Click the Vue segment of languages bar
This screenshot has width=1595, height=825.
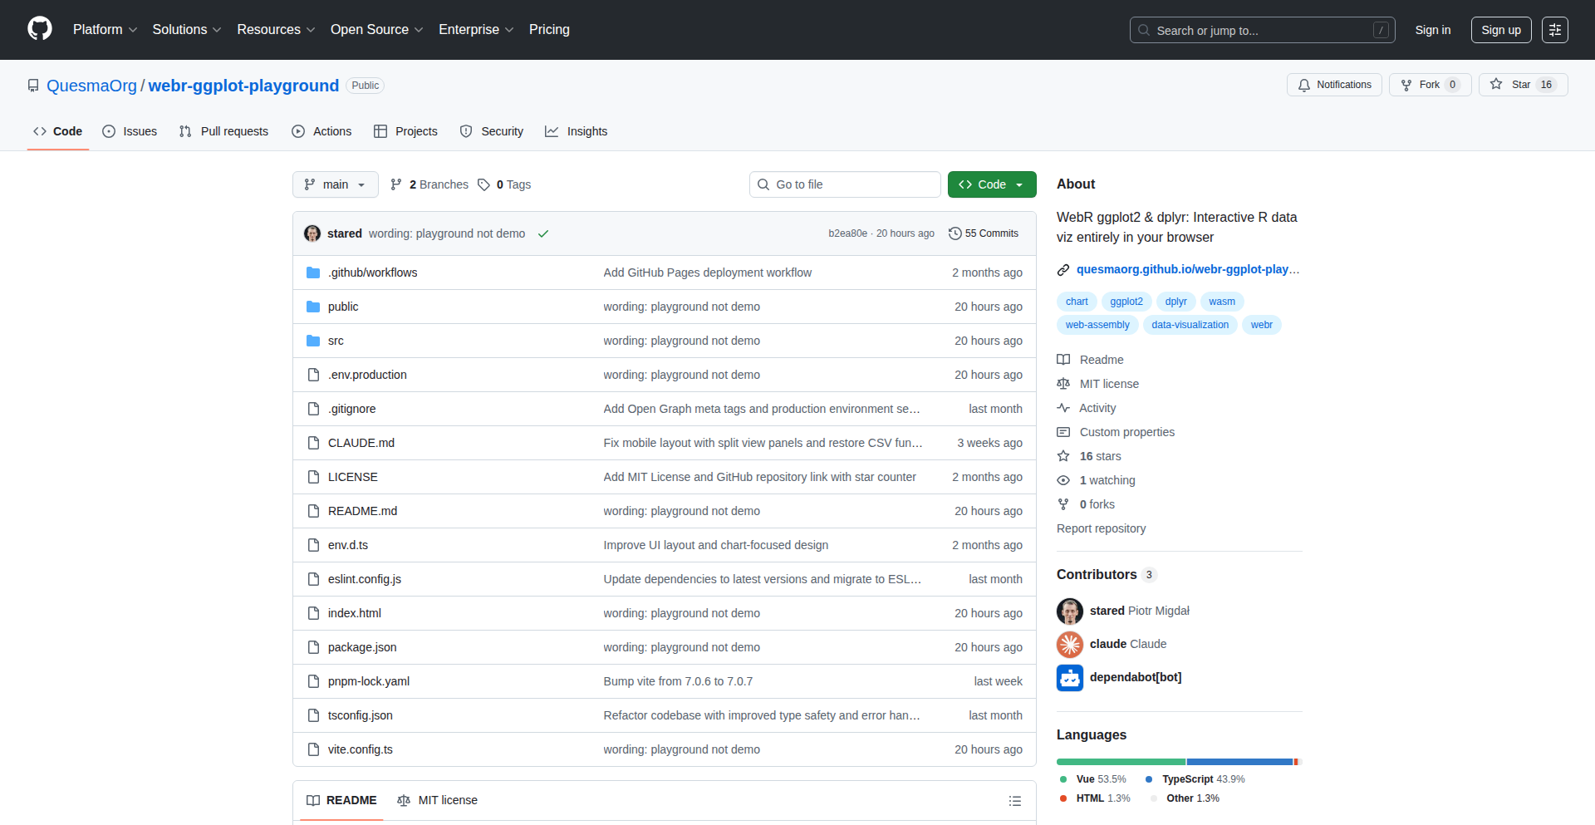click(1121, 762)
